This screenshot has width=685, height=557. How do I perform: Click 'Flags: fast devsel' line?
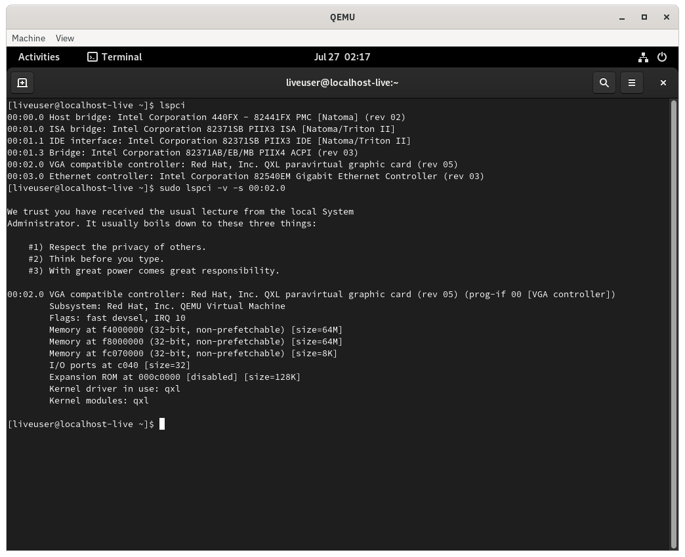(117, 318)
